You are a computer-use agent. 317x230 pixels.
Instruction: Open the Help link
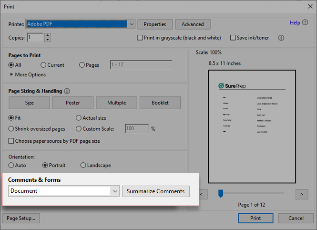point(295,23)
